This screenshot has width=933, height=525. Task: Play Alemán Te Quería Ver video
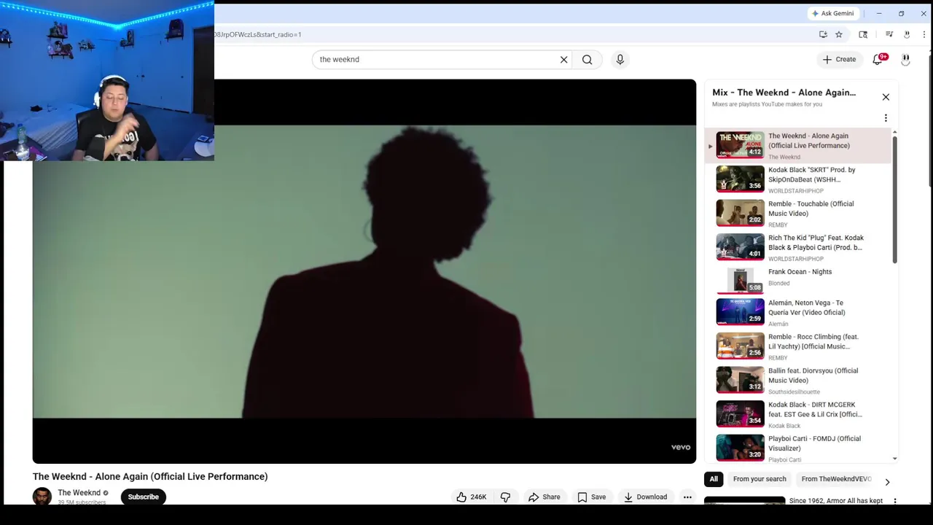pyautogui.click(x=798, y=312)
